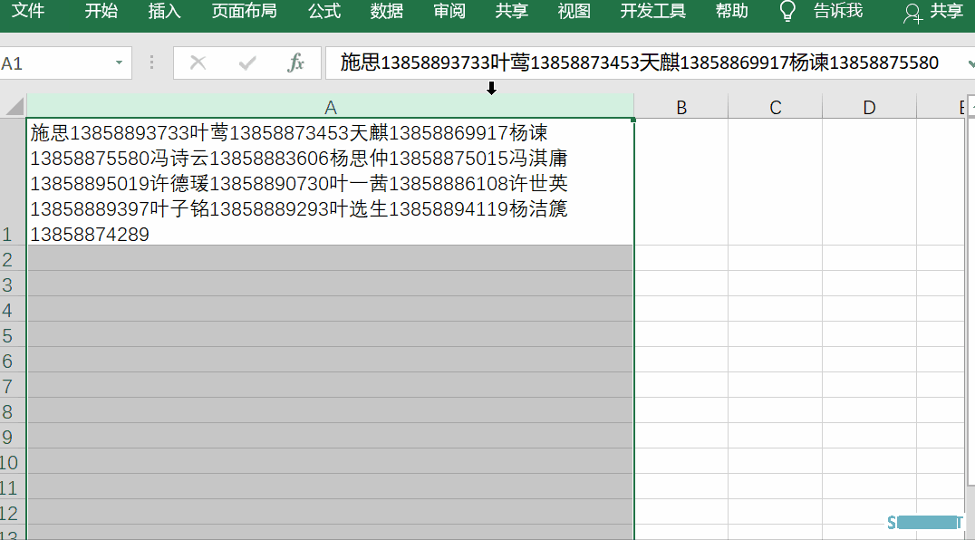975x540 pixels.
Task: Select the 页面布局 tab
Action: 244,11
